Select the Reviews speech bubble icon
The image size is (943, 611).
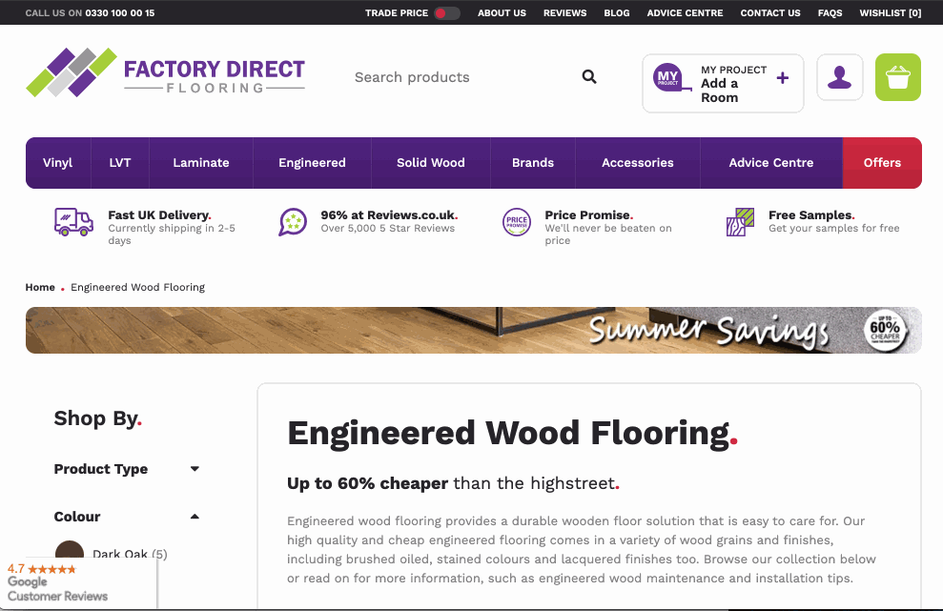(x=293, y=221)
